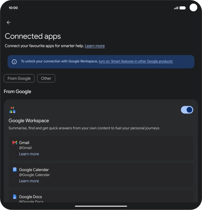Click the Google Workspace combined apps icon
The width and height of the screenshot is (202, 210).
12,110
